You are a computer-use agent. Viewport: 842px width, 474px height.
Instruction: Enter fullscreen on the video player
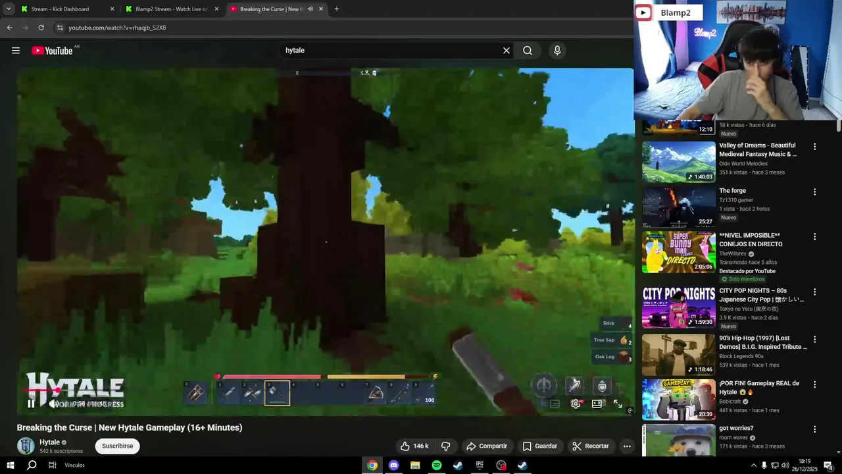[x=618, y=404]
